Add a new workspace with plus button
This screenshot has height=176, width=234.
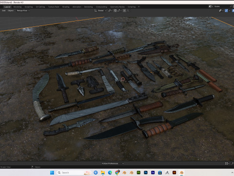point(138,7)
